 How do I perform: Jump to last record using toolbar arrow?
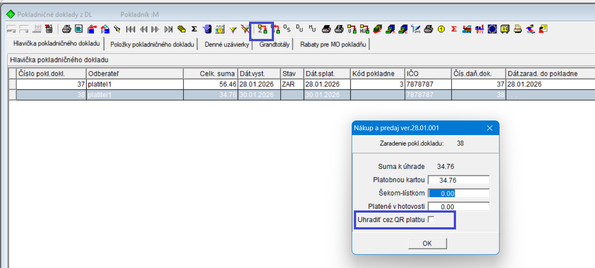coord(168,29)
